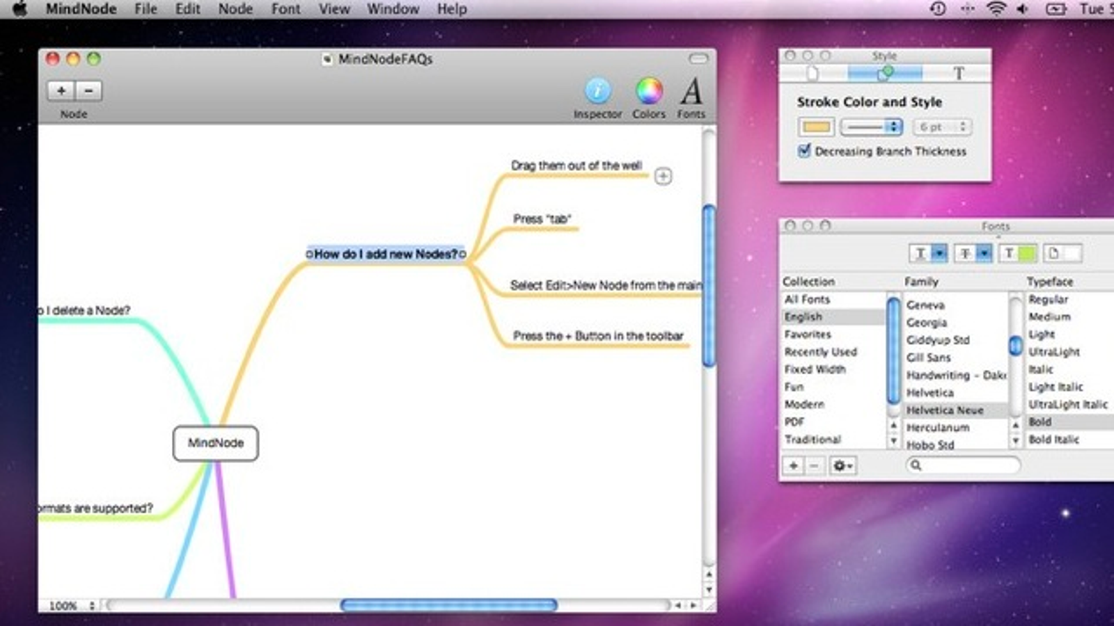1114x626 pixels.
Task: Open the stroke line style dropdown
Action: (872, 127)
